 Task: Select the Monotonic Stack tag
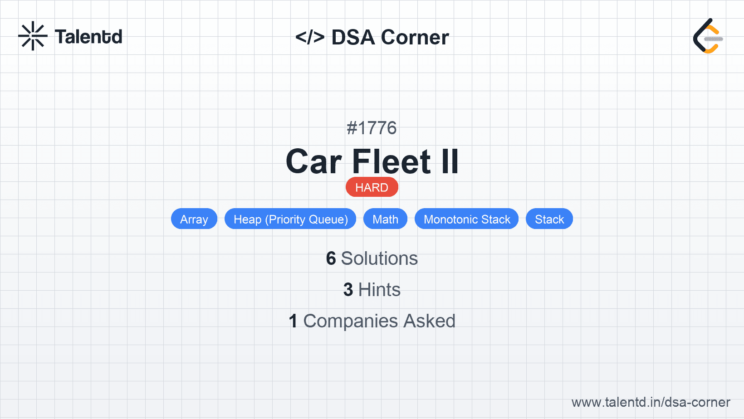point(466,219)
